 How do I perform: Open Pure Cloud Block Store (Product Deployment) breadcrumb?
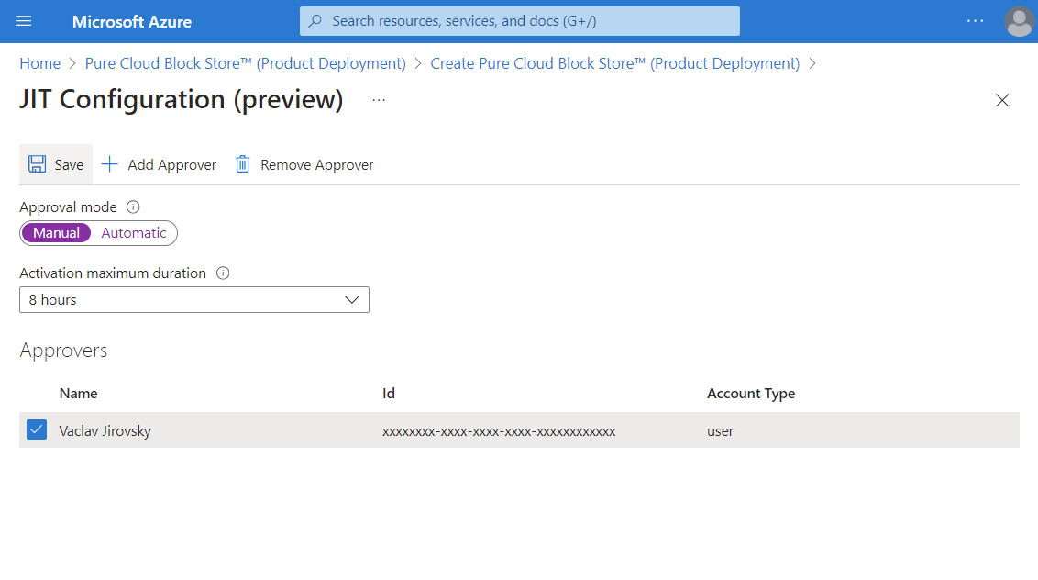246,63
